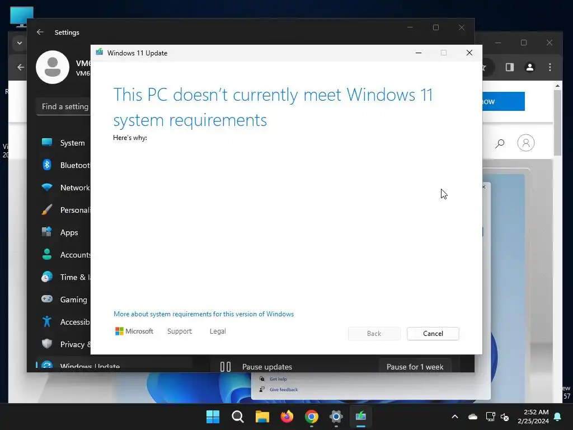
Task: Toggle Chrome side panel icon
Action: click(509, 67)
